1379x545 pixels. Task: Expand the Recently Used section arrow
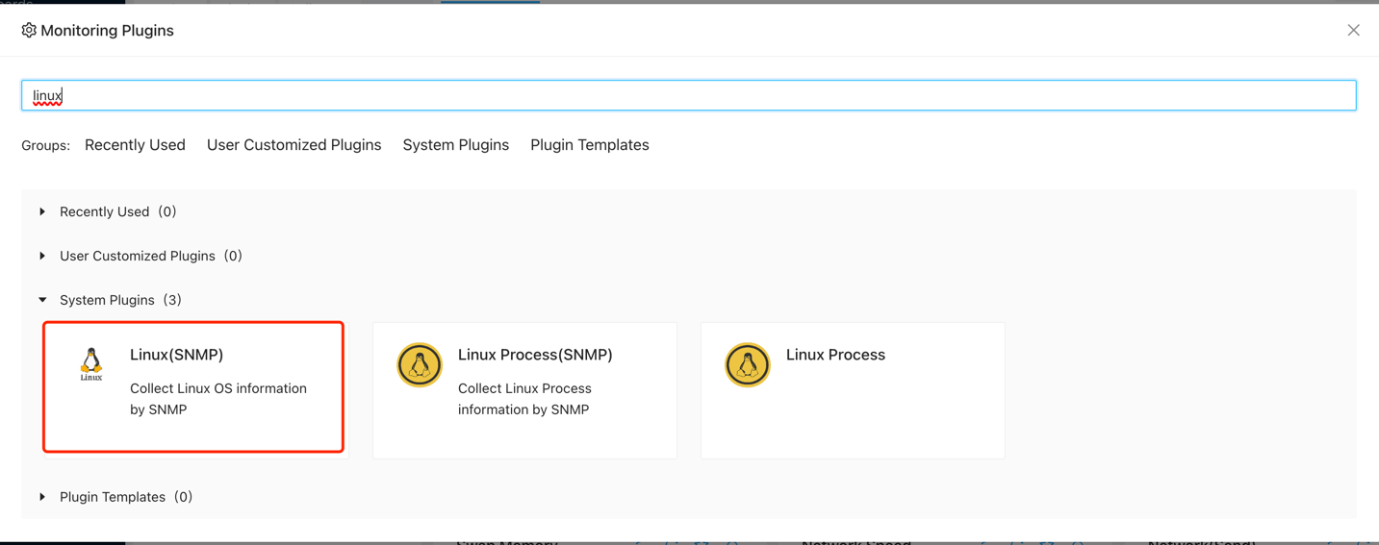click(x=42, y=211)
